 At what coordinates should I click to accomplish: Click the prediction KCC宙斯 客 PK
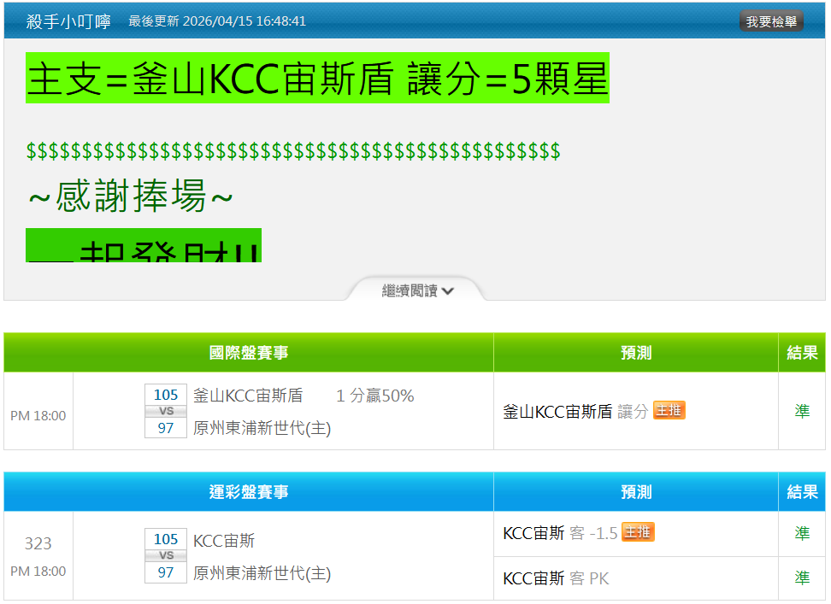coord(556,578)
